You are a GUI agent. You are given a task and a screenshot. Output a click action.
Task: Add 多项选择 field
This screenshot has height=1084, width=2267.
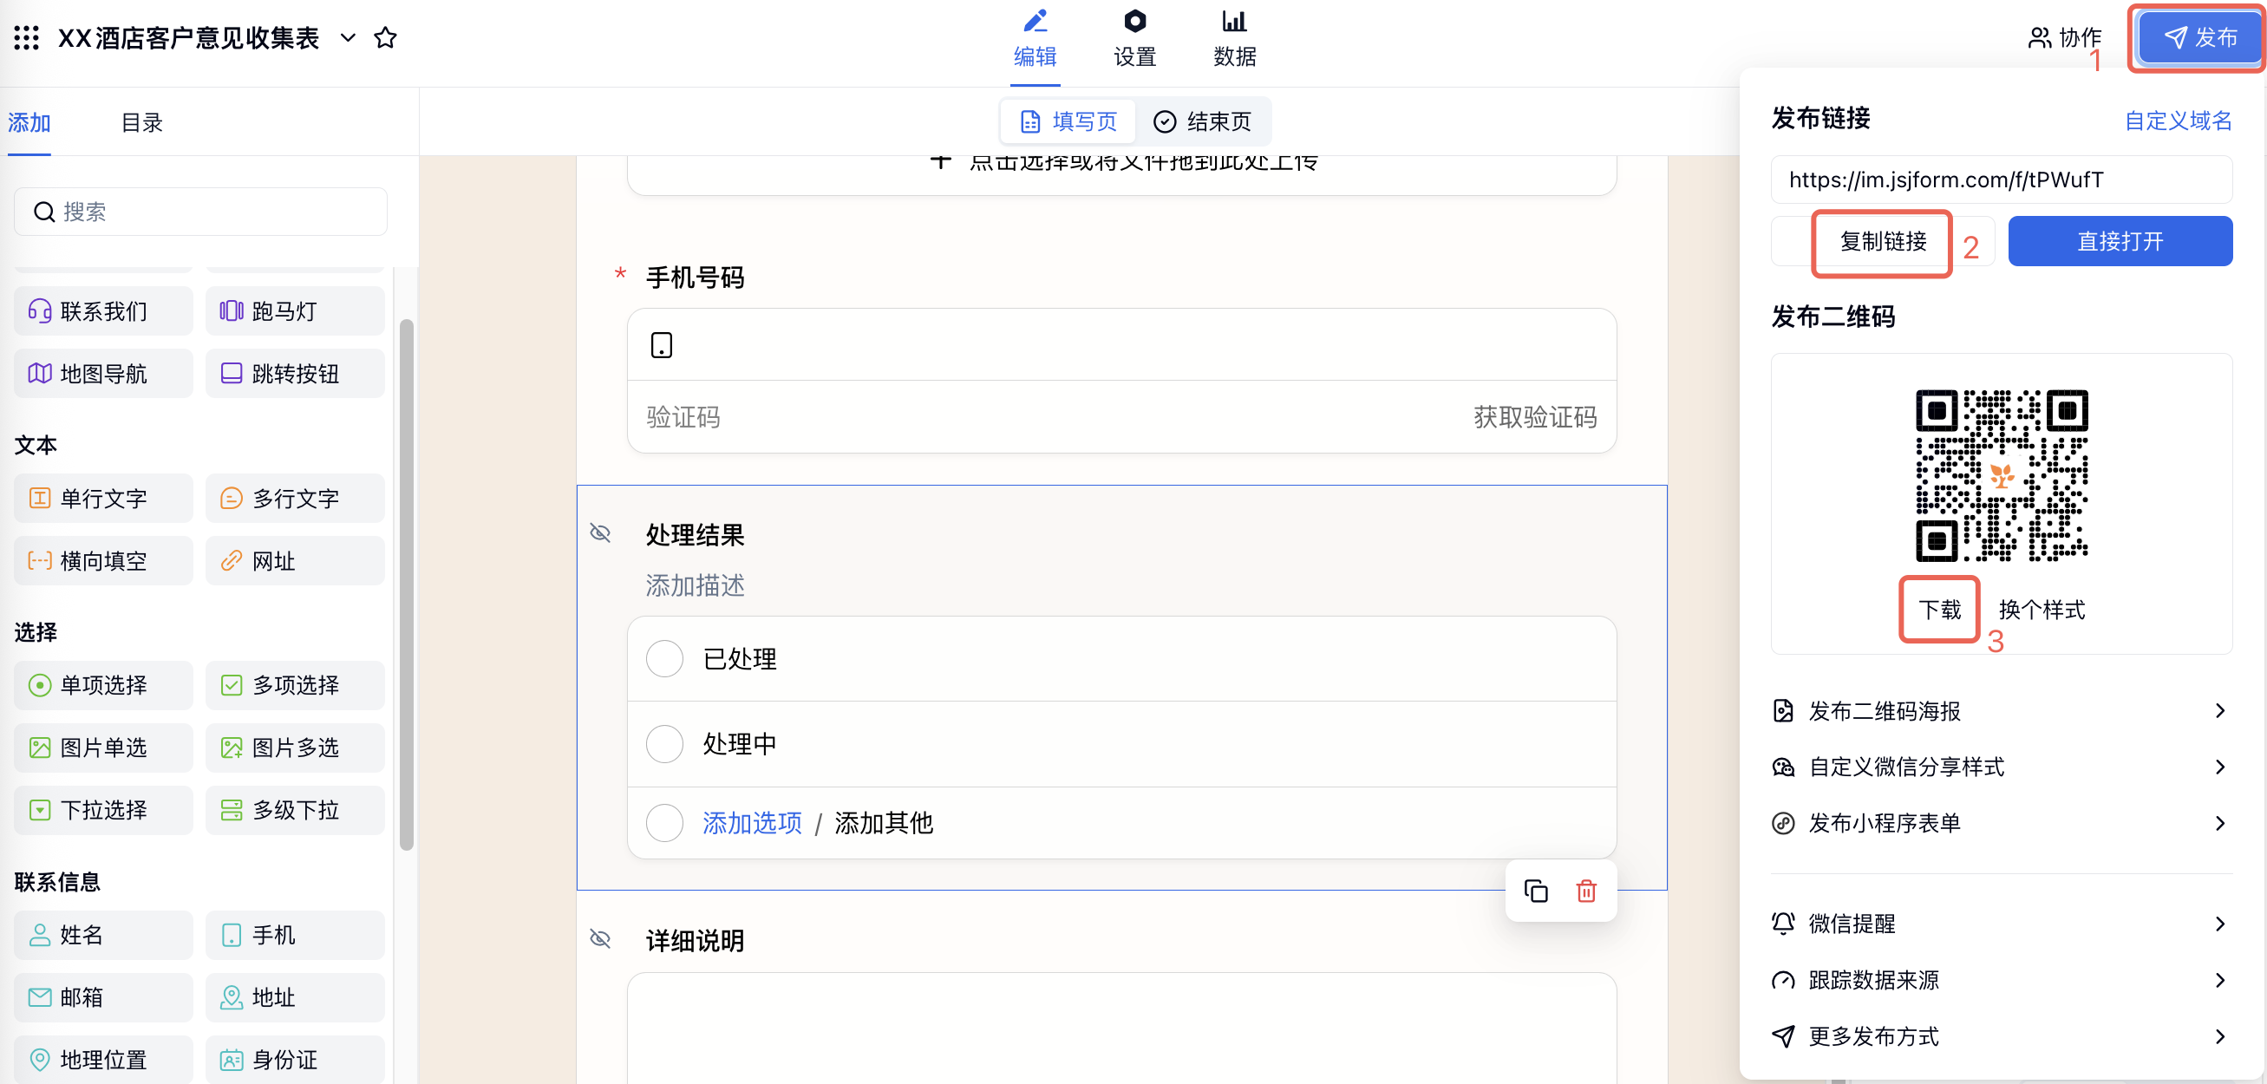[x=295, y=685]
